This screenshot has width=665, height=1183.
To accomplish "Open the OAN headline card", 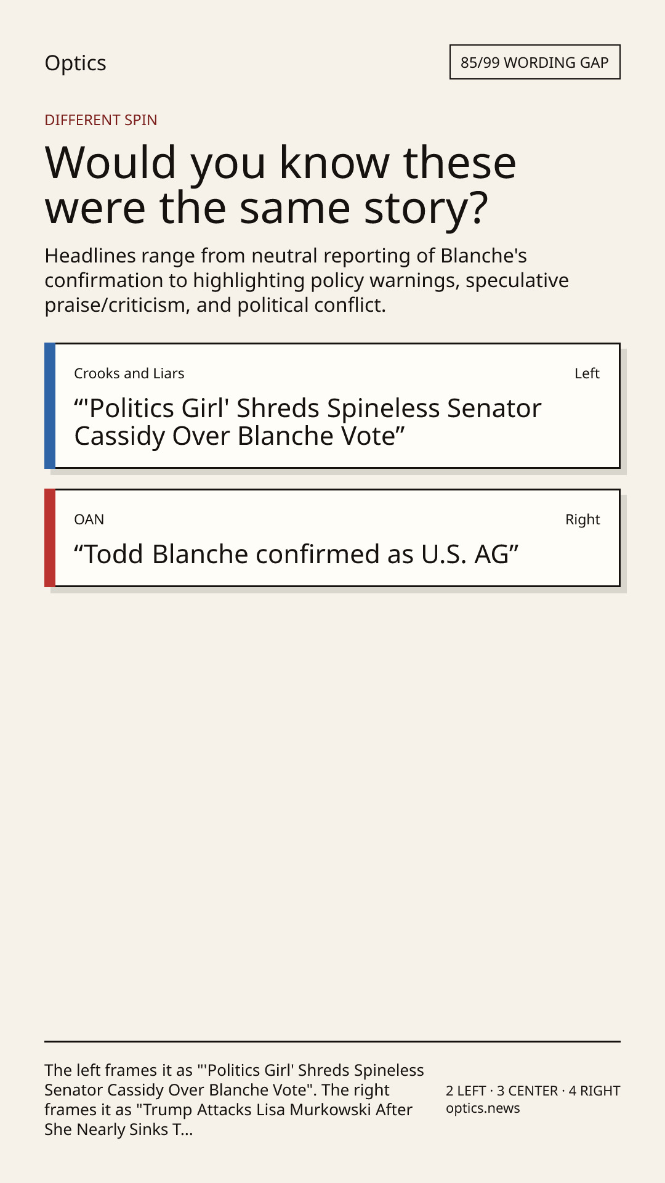I will tap(332, 538).
